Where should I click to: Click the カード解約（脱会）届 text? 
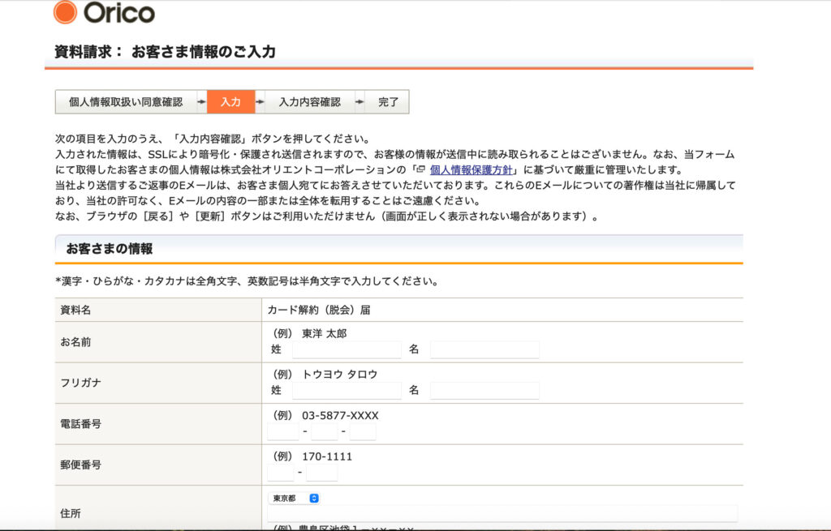tap(318, 310)
